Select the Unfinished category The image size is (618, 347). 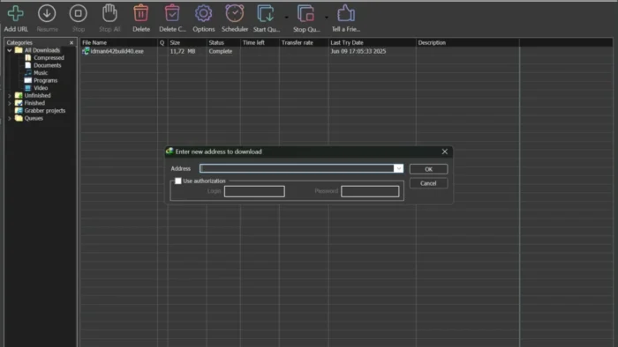tap(37, 95)
